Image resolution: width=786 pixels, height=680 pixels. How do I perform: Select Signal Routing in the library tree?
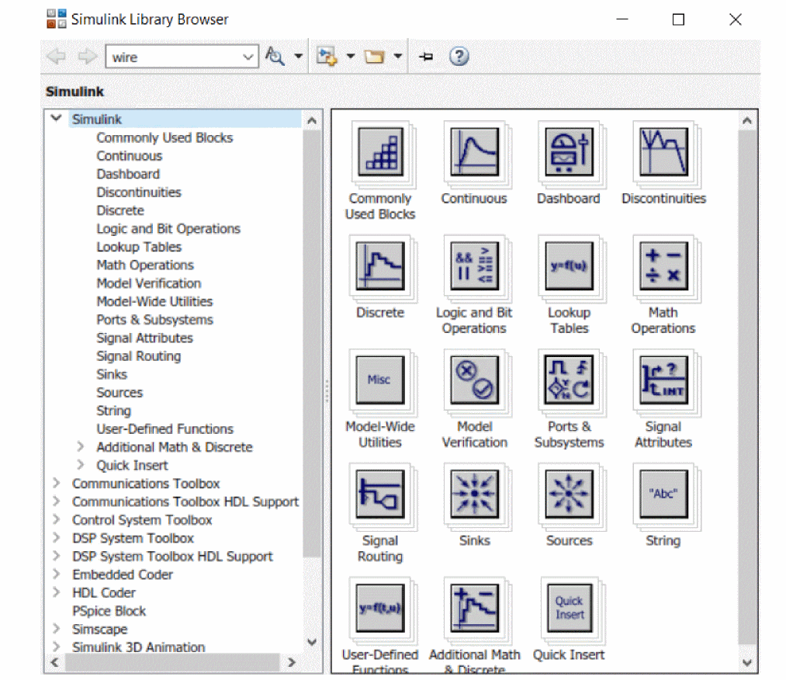tap(139, 356)
